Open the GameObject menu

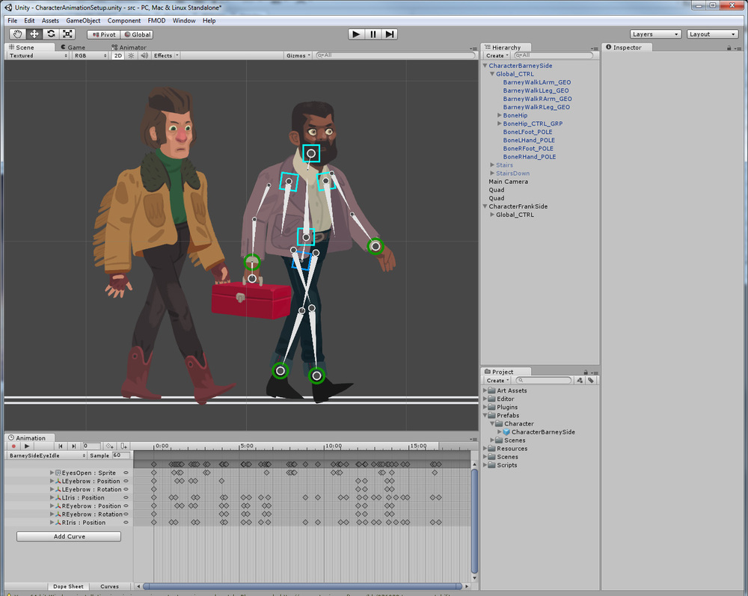click(83, 20)
